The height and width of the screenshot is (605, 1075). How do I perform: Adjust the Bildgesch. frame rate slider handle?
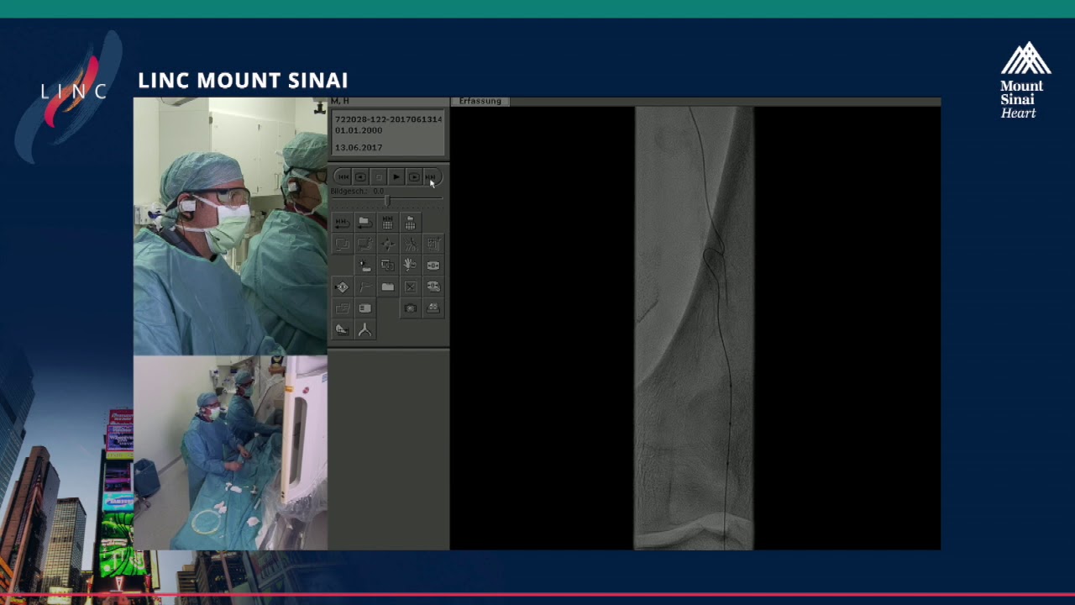[387, 200]
